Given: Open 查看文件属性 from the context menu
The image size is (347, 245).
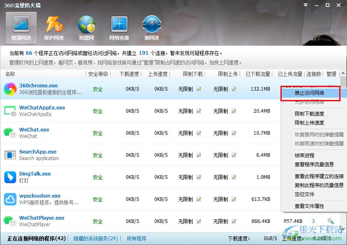Looking at the screenshot, I should (309, 206).
